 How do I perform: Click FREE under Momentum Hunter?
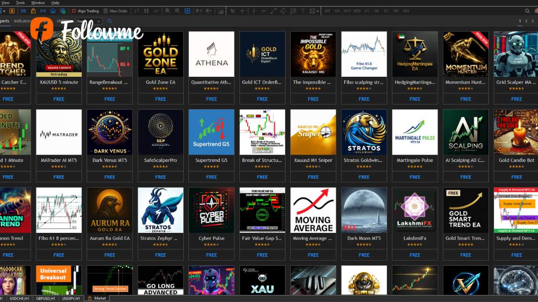466,99
